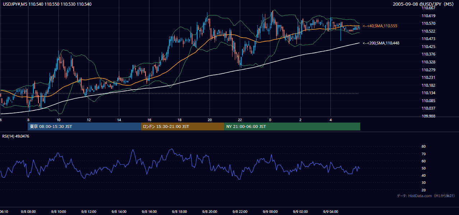Click RSI scale value 60
Viewport: 459px width, 215px height.
(x=423, y=161)
